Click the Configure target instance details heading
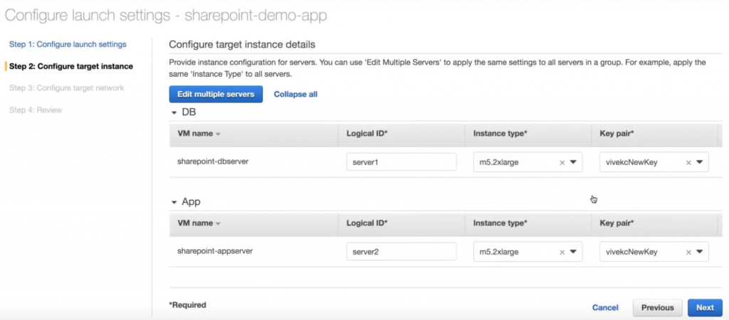Screen dimensions: 729x320 (242, 45)
